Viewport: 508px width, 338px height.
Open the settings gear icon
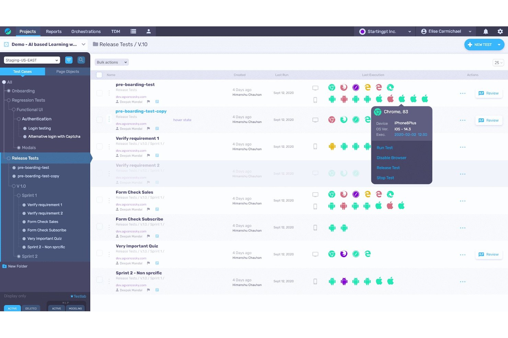pos(500,31)
